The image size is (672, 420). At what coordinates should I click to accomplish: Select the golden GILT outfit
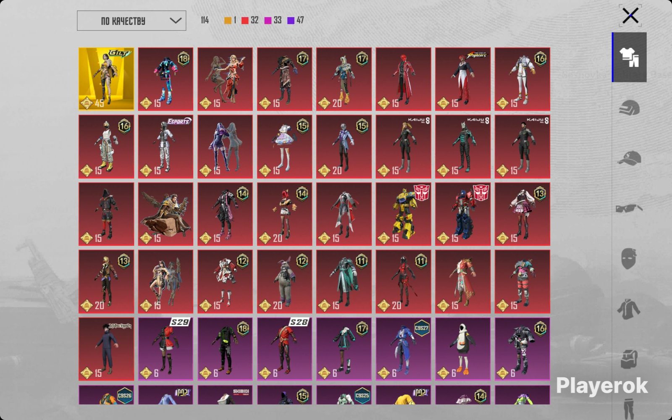(x=106, y=79)
